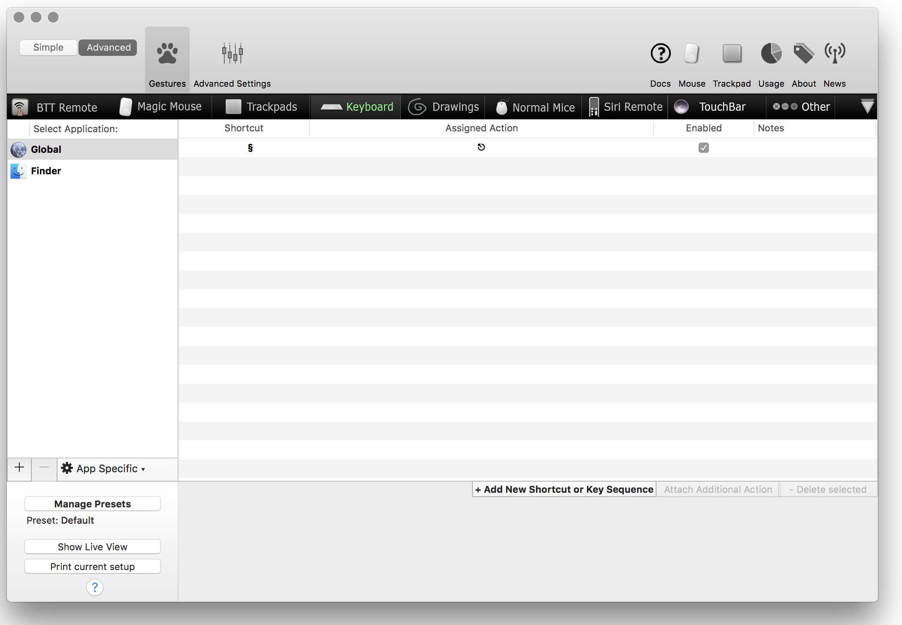This screenshot has height=625, width=902.
Task: Click Attach Additional Action button
Action: click(718, 489)
